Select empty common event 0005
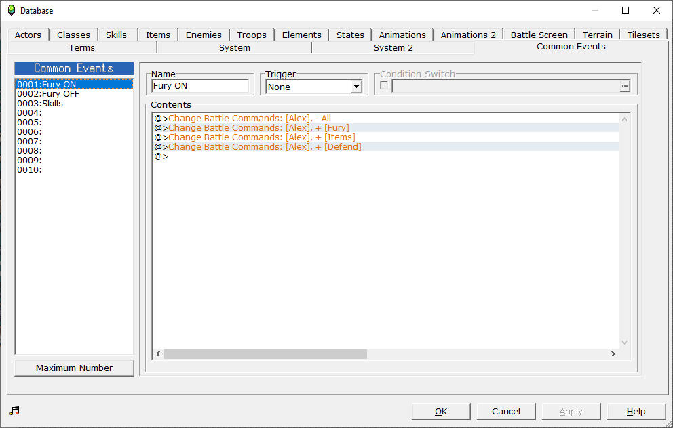This screenshot has height=428, width=673. pos(74,122)
